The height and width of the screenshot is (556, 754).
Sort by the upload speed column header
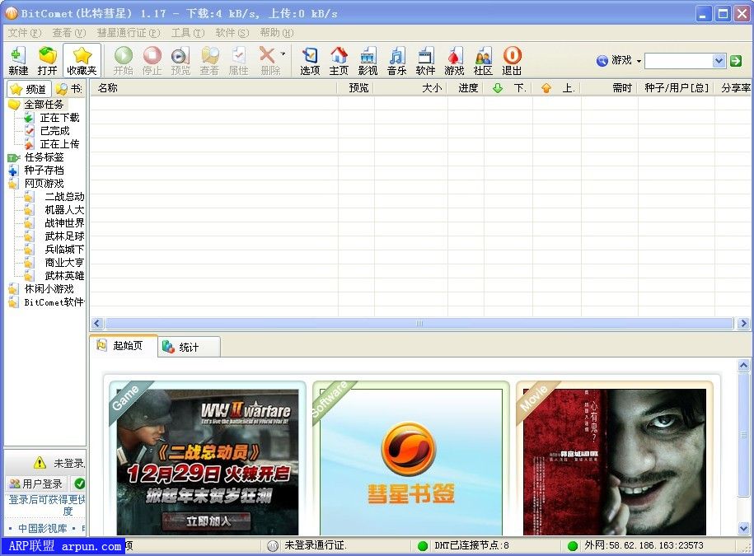tap(557, 88)
